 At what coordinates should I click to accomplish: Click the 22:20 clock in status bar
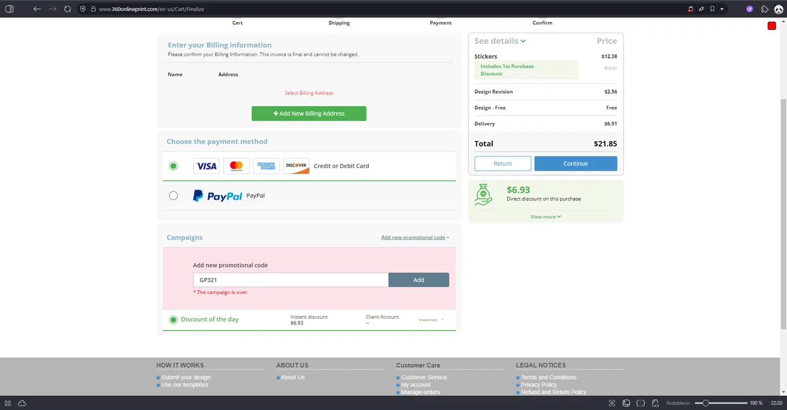[x=776, y=403]
